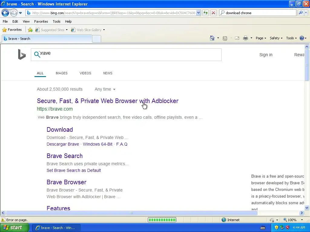Click the horizontal scrollbar left arrow
The image size is (310, 232).
pyautogui.click(x=3, y=213)
